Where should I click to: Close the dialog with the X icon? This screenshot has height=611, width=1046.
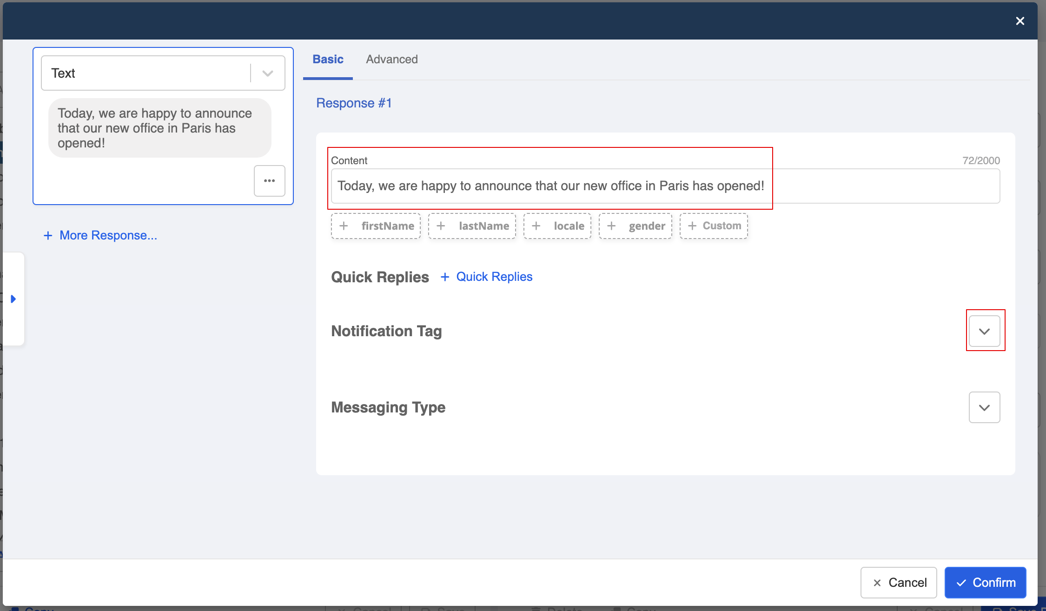pos(1020,21)
